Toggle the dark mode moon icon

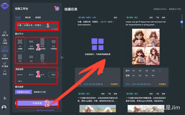pyautogui.click(x=5, y=98)
